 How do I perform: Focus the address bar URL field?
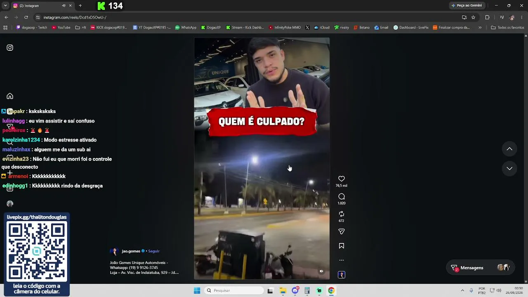tap(247, 17)
